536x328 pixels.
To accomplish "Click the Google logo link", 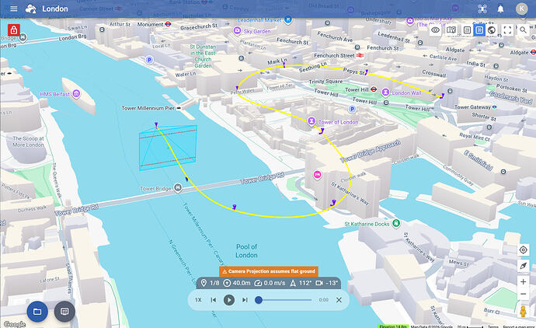I will [14, 324].
